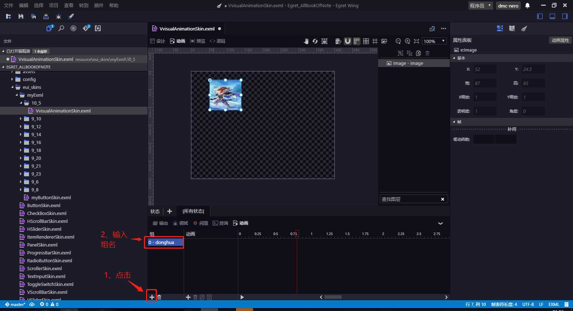Zoom out the canvas
573x311 pixels.
pos(398,41)
